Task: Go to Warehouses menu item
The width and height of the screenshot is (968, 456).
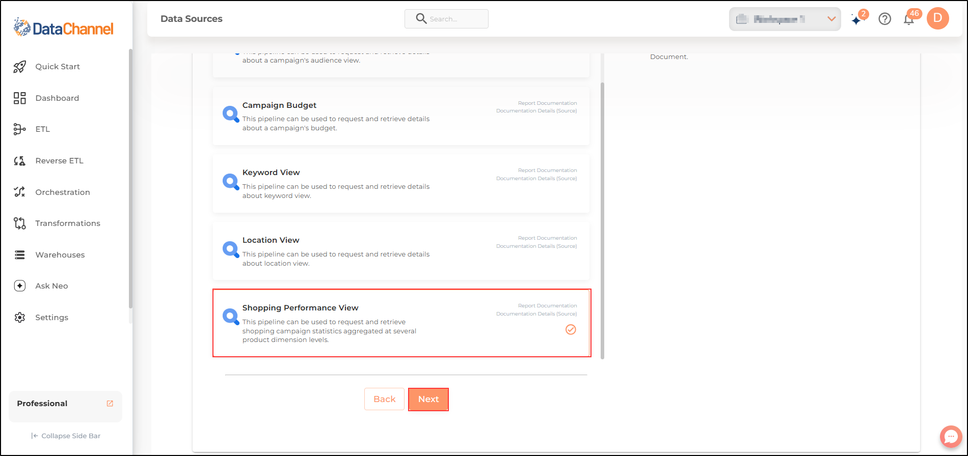Action: click(60, 255)
